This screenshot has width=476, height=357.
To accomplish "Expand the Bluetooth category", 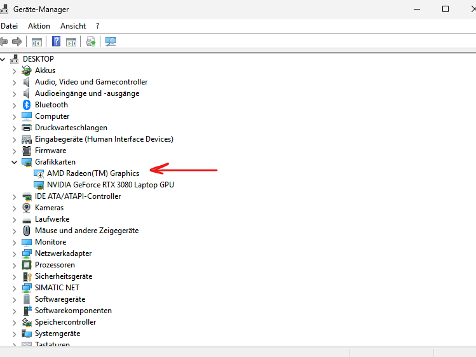I will click(x=14, y=105).
